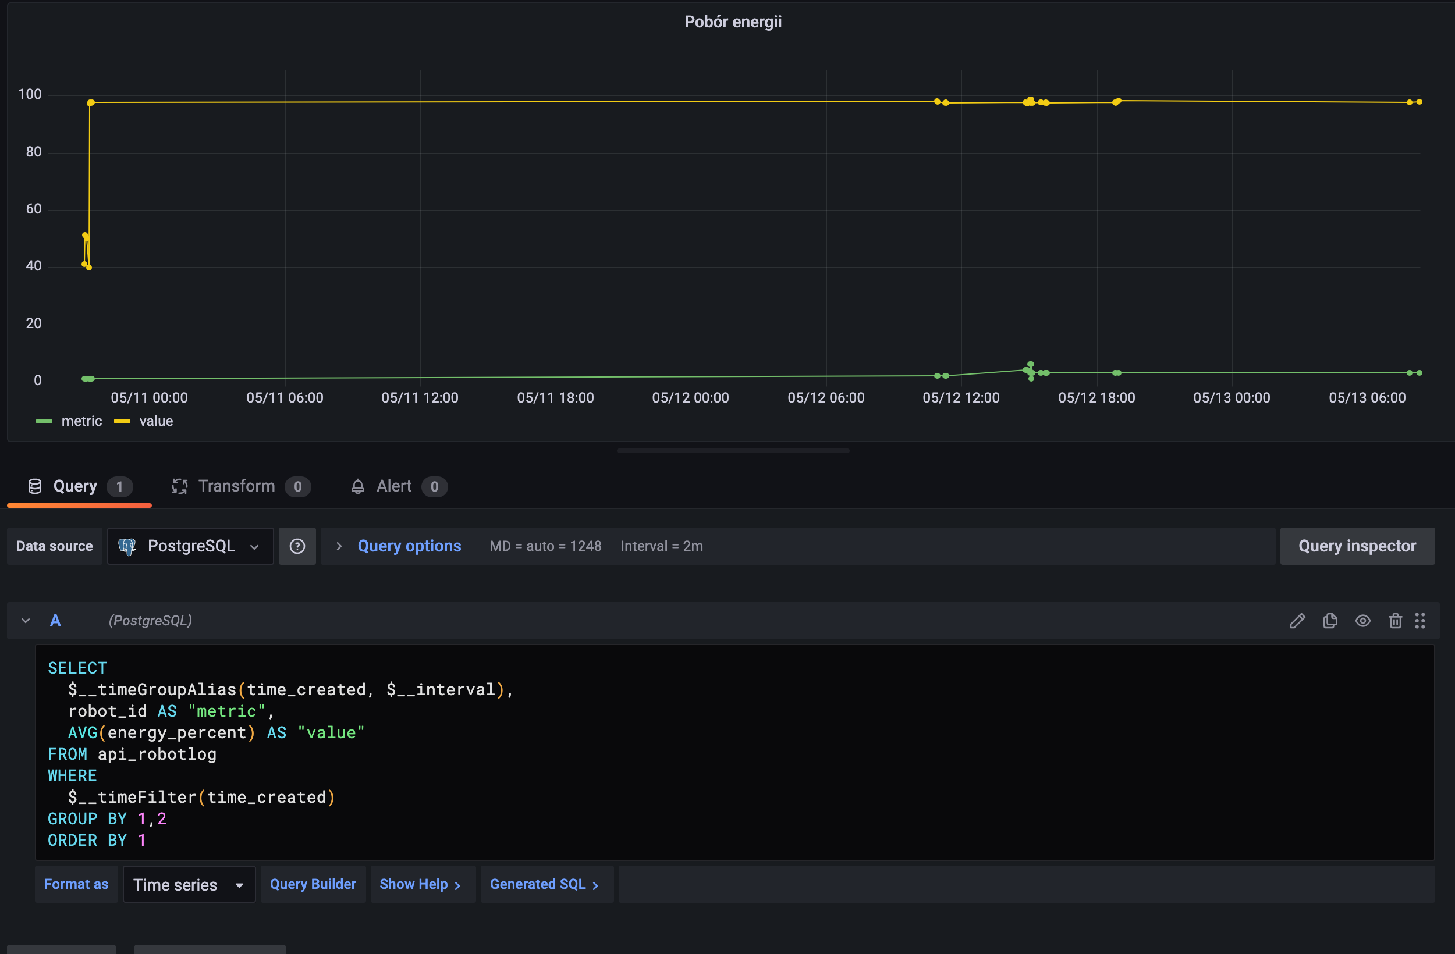1455x954 pixels.
Task: Switch to the Query tab
Action: [x=74, y=486]
